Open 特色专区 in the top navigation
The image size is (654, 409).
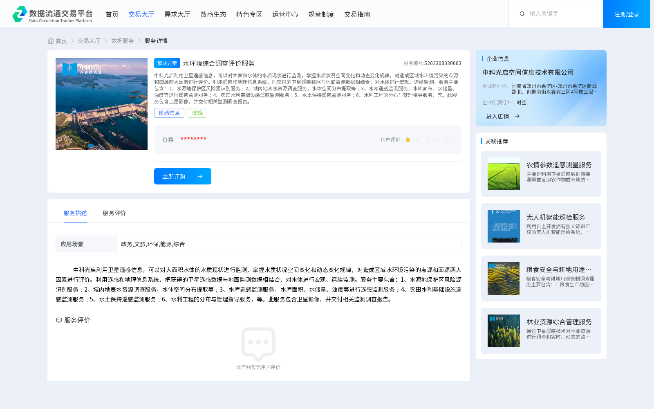[249, 14]
